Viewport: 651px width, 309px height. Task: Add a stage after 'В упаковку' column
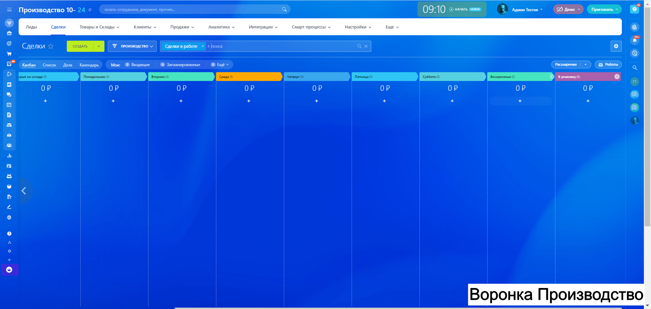tap(617, 77)
